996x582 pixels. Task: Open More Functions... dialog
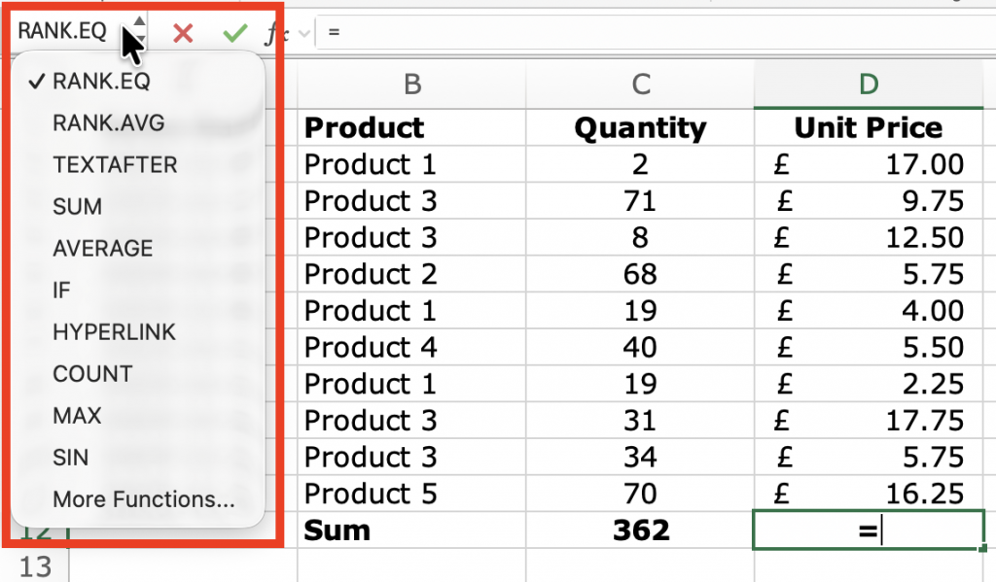click(x=144, y=499)
